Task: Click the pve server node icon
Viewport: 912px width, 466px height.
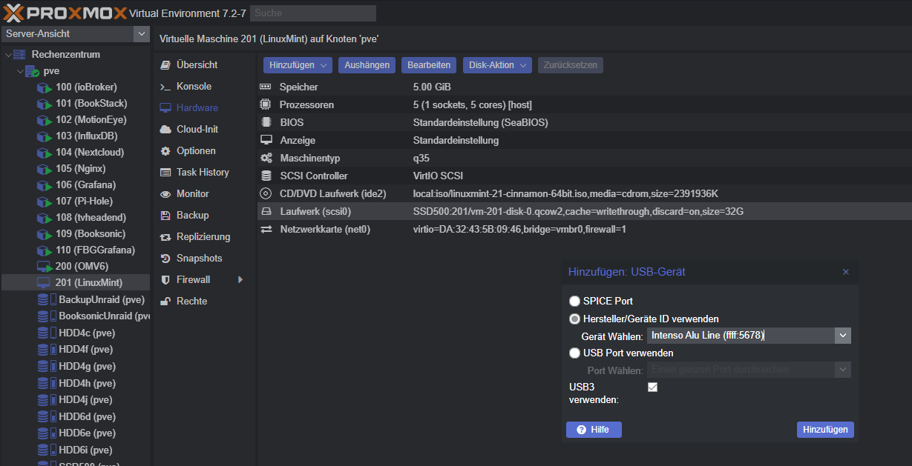Action: 32,71
